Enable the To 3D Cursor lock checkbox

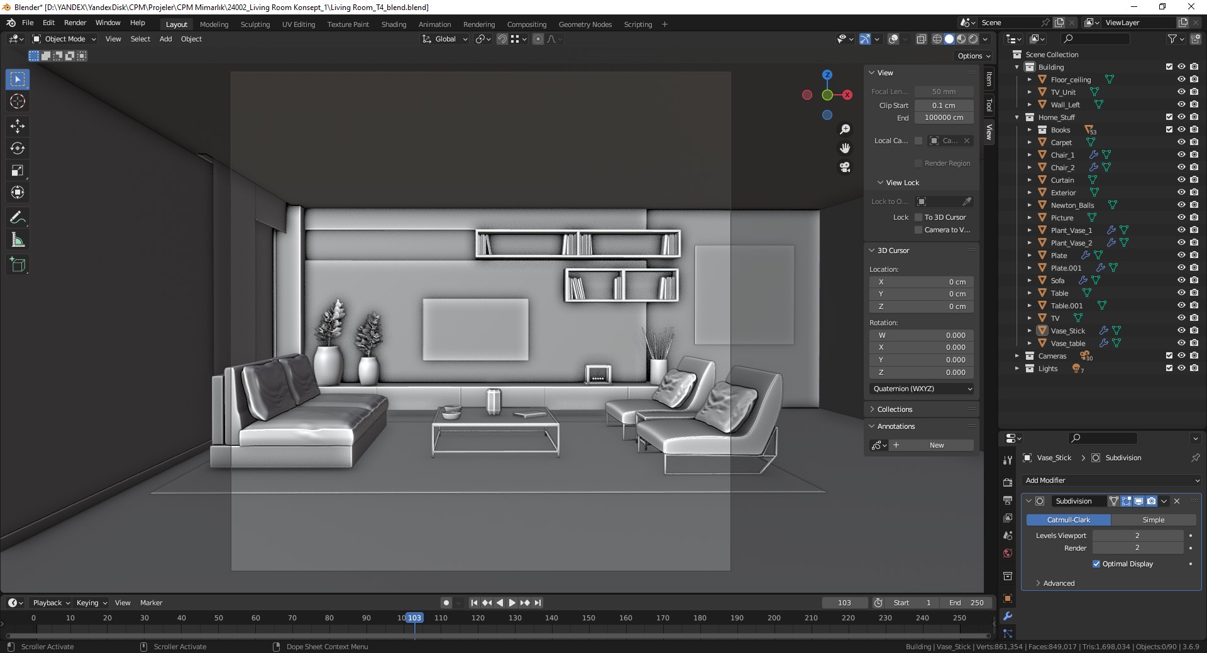pos(918,217)
